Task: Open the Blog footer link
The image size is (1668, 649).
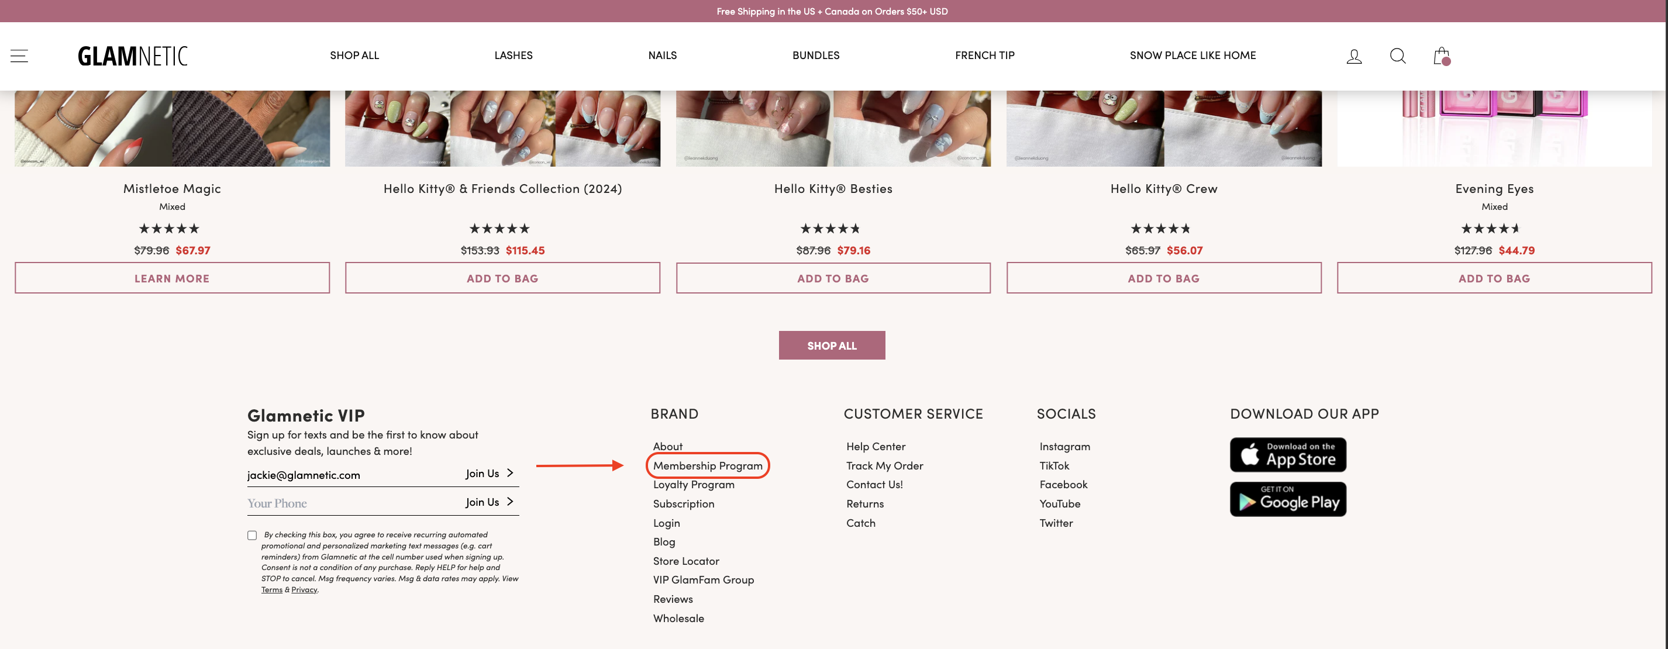Action: (x=664, y=542)
